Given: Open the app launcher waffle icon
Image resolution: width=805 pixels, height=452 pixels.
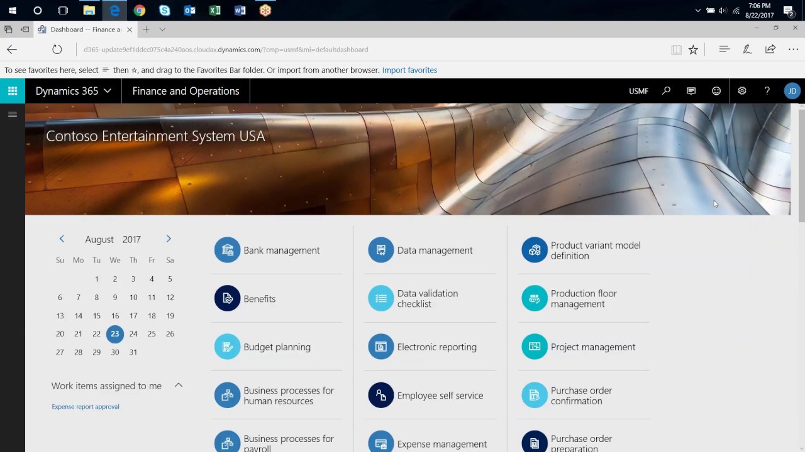Looking at the screenshot, I should coord(13,91).
